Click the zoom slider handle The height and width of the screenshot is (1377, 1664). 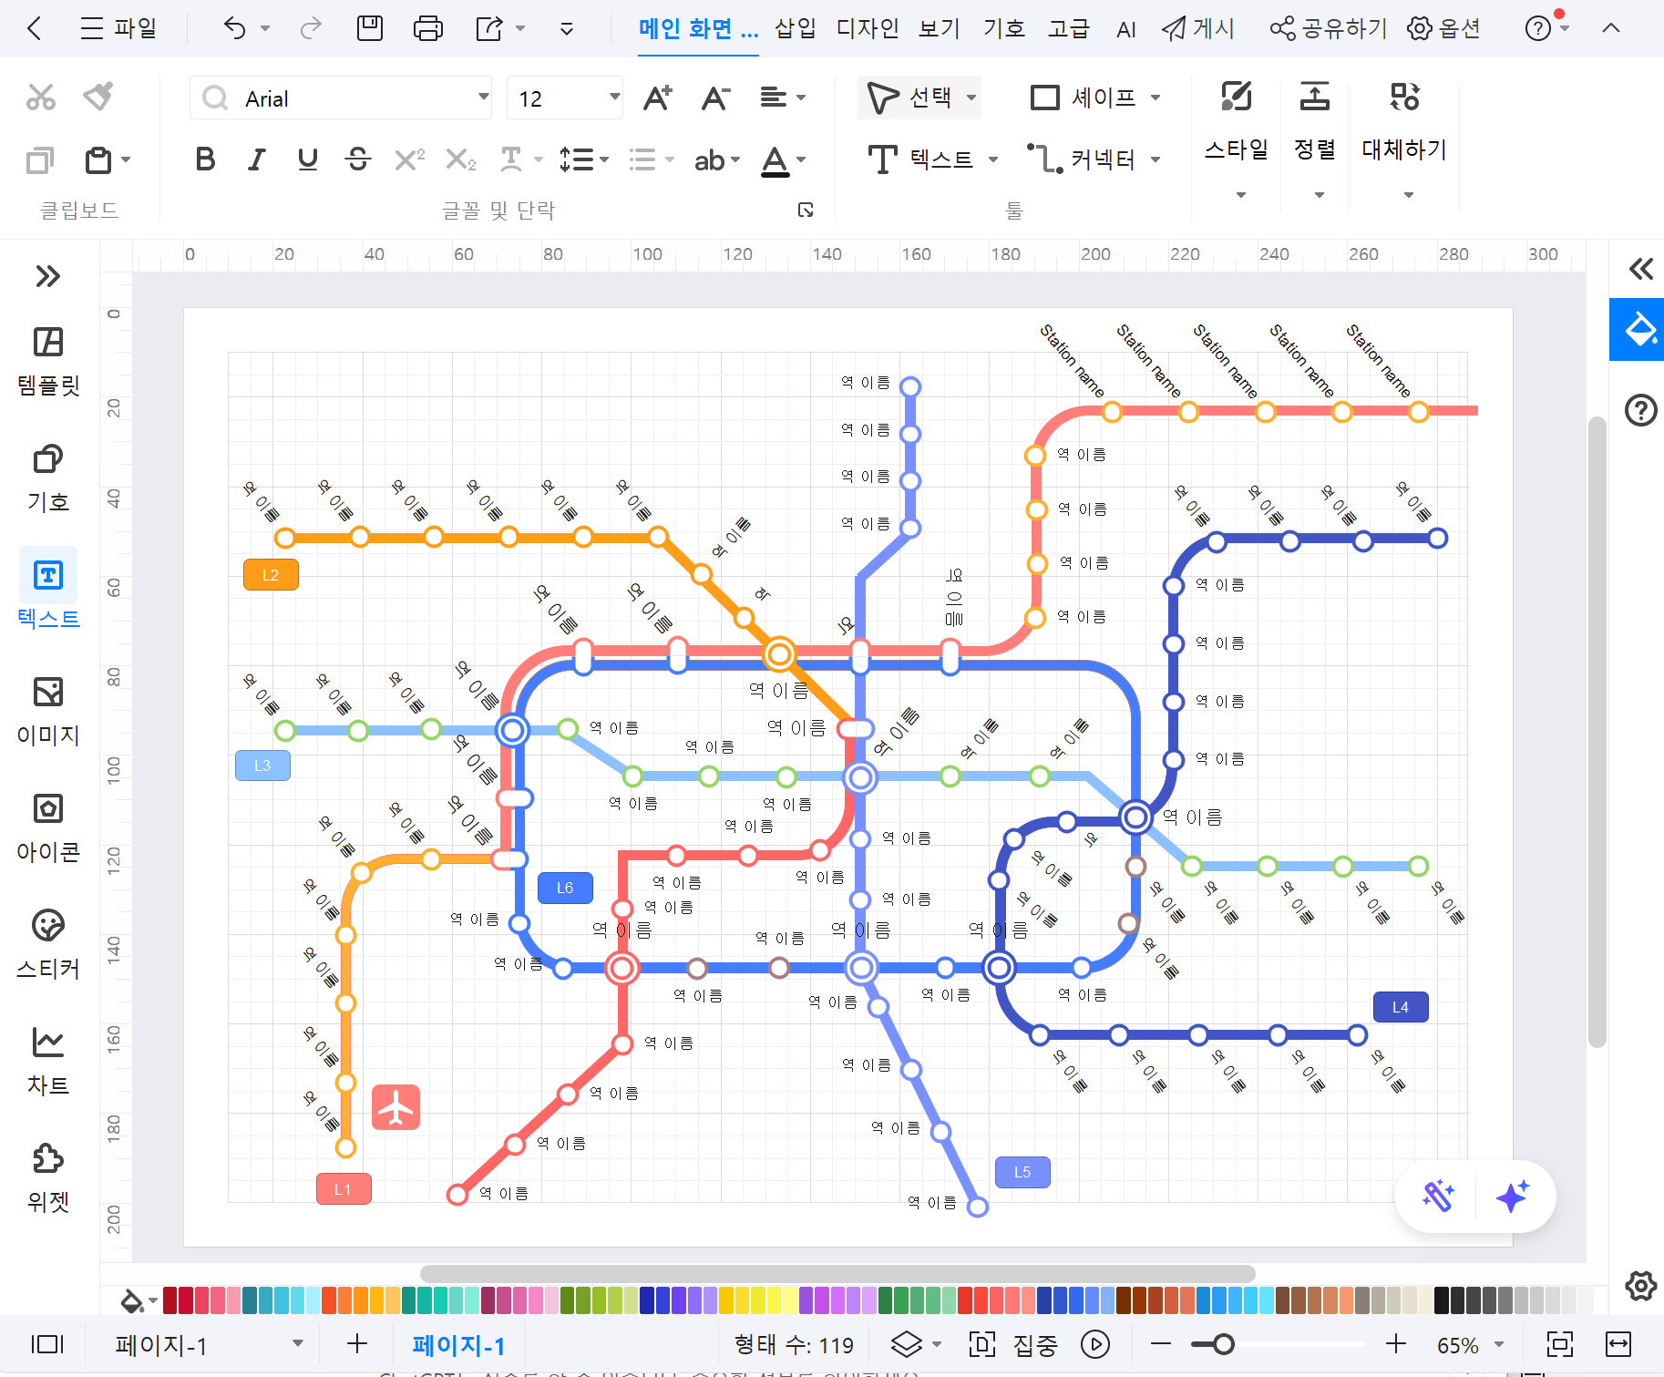1224,1344
